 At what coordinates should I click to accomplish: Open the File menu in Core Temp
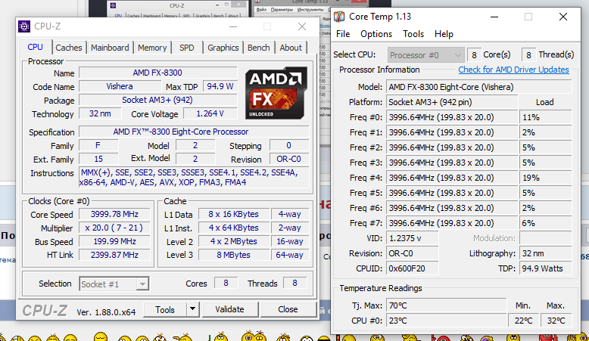click(x=343, y=34)
